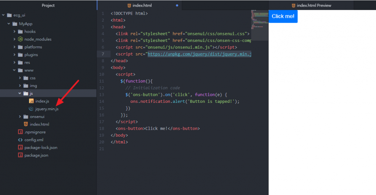Click the XML code icon beside config.xml
Screen dimensions: 376x195
(21, 140)
